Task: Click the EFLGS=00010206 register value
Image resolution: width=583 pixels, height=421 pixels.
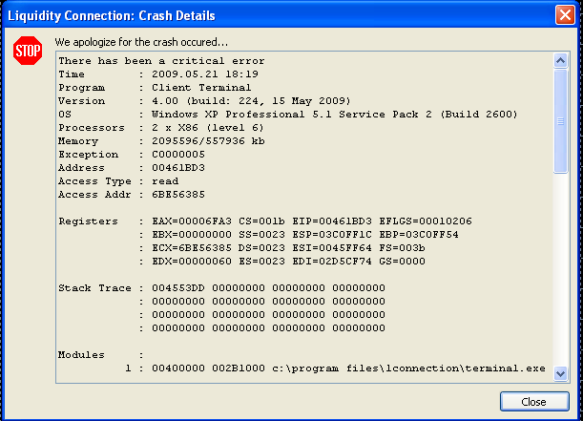Action: coord(426,221)
